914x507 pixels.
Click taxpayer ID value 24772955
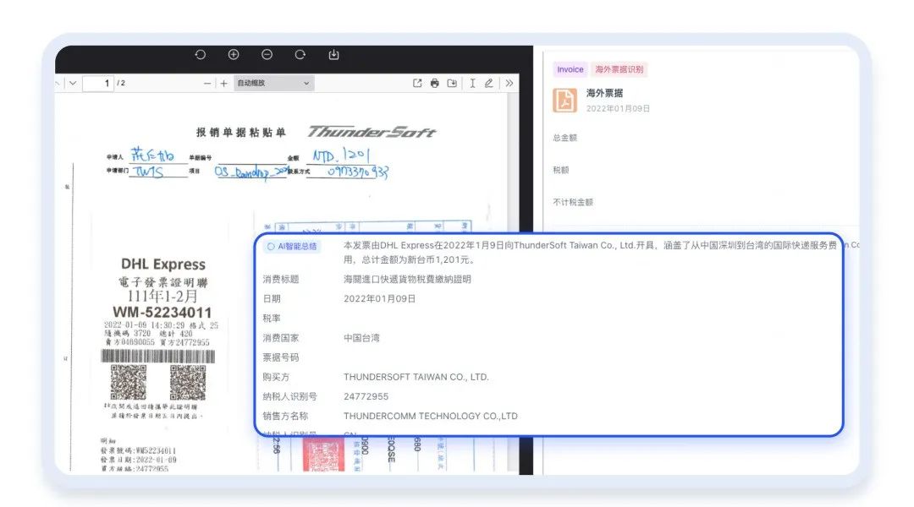[366, 396]
